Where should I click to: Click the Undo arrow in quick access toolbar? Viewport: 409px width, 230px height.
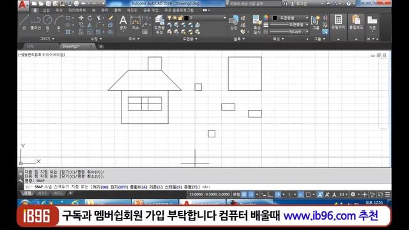[x=84, y=4]
